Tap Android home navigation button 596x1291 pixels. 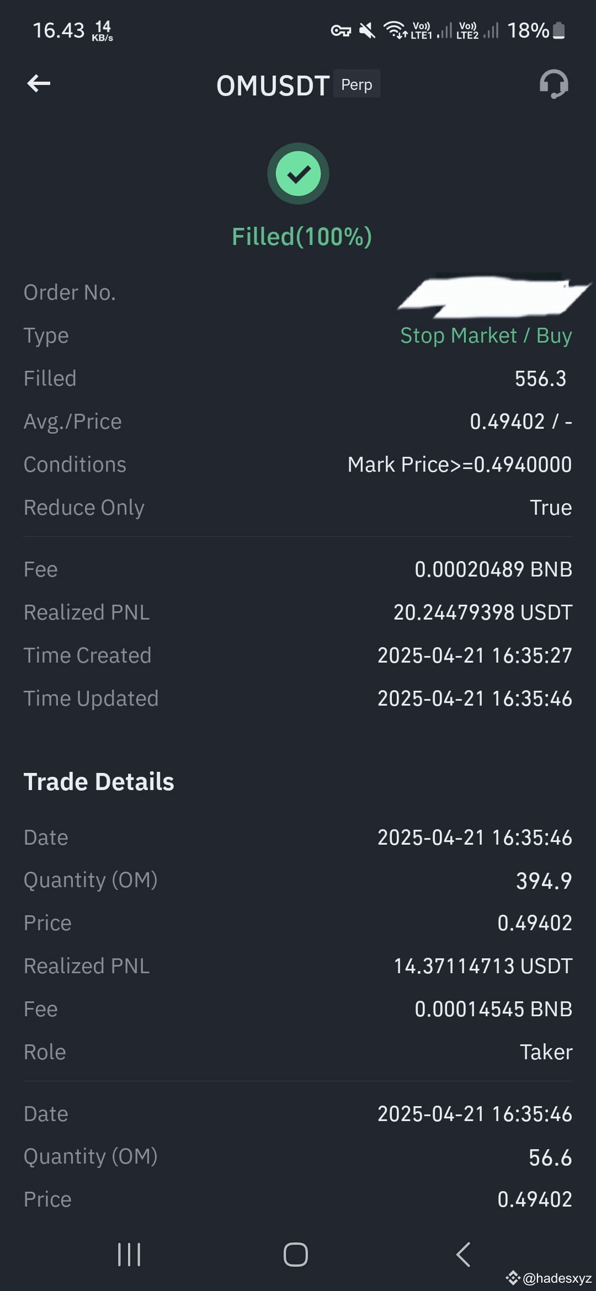pos(296,1255)
